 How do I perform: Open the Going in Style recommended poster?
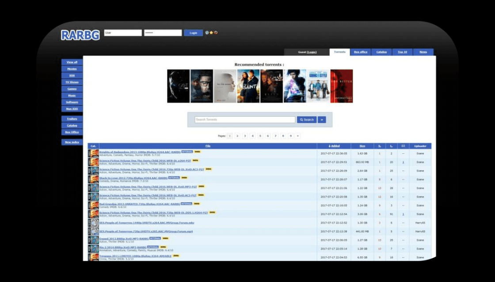tap(318, 86)
